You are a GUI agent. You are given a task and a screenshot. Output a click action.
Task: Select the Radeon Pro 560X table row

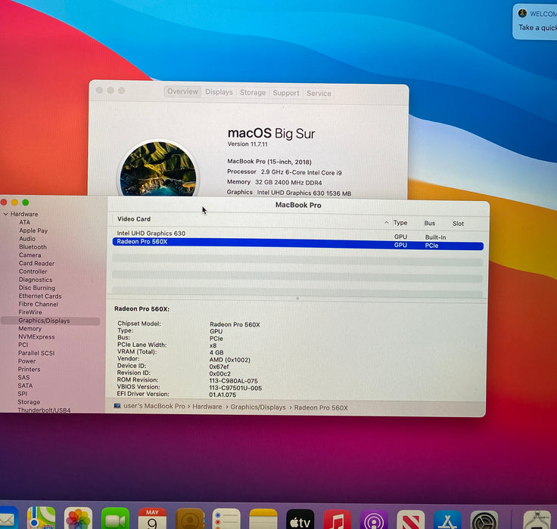(x=297, y=243)
